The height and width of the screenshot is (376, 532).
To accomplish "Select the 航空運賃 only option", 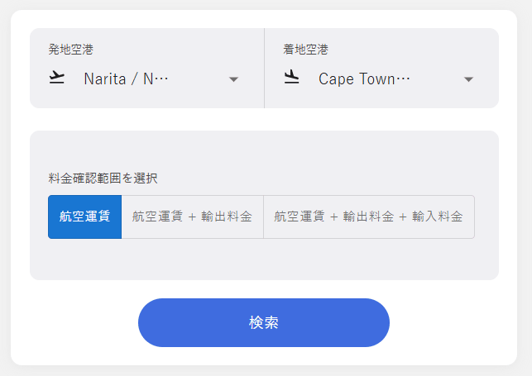I will click(x=84, y=217).
